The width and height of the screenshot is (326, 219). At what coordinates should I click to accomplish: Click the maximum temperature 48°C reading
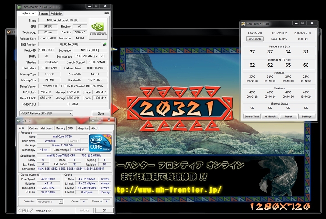click(x=252, y=92)
